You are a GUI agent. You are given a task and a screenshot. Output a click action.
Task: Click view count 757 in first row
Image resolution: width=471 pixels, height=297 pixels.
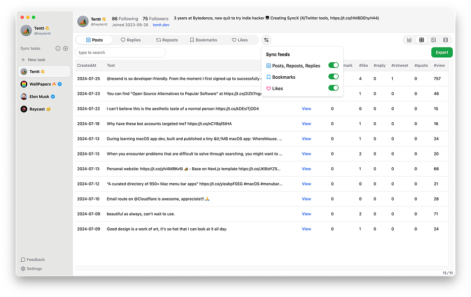pos(437,79)
